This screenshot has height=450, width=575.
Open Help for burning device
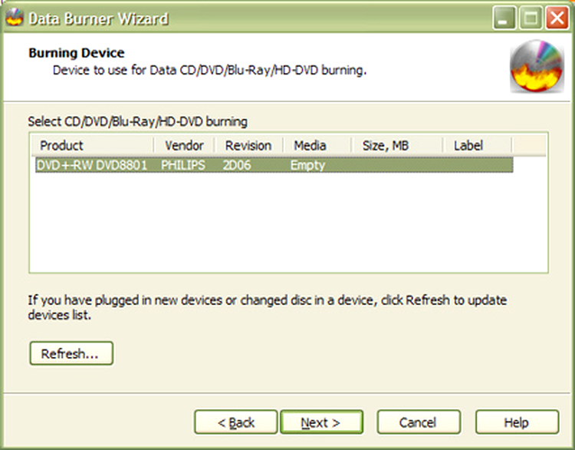517,422
